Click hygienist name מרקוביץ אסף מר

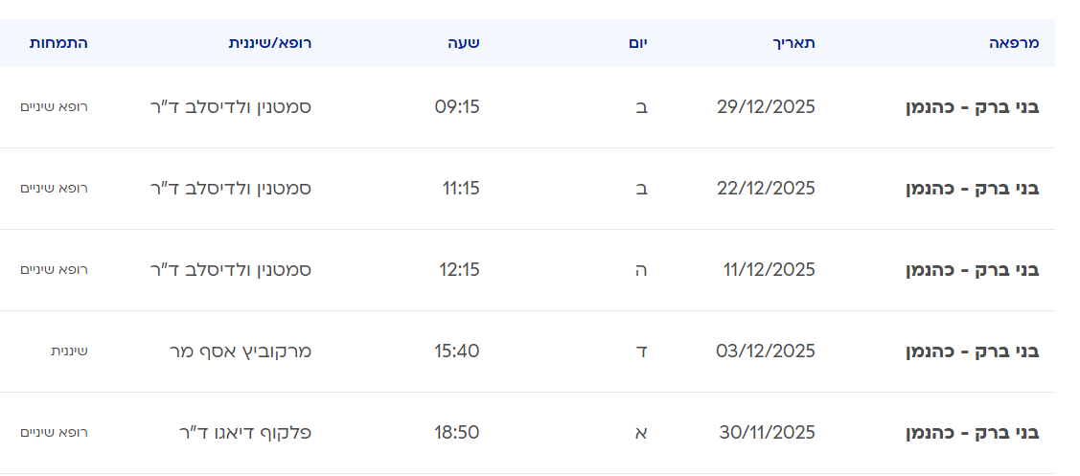pos(240,351)
